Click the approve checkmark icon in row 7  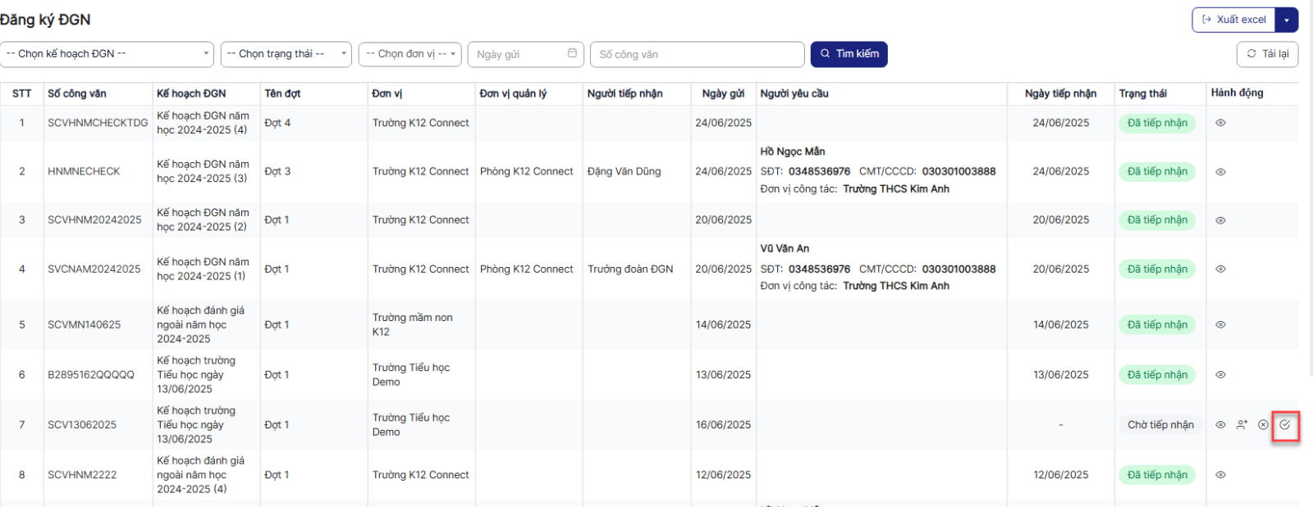click(x=1284, y=424)
